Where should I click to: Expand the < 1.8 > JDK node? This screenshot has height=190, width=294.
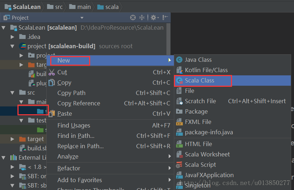pyautogui.click(x=12, y=167)
